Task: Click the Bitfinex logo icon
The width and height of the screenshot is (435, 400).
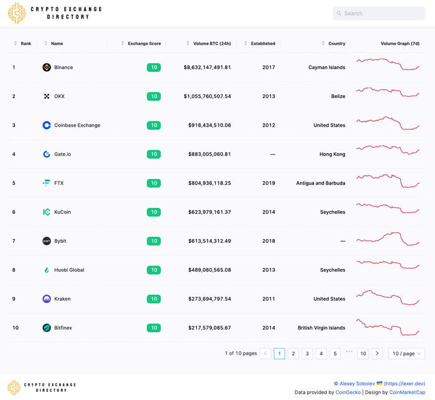Action: click(x=47, y=328)
